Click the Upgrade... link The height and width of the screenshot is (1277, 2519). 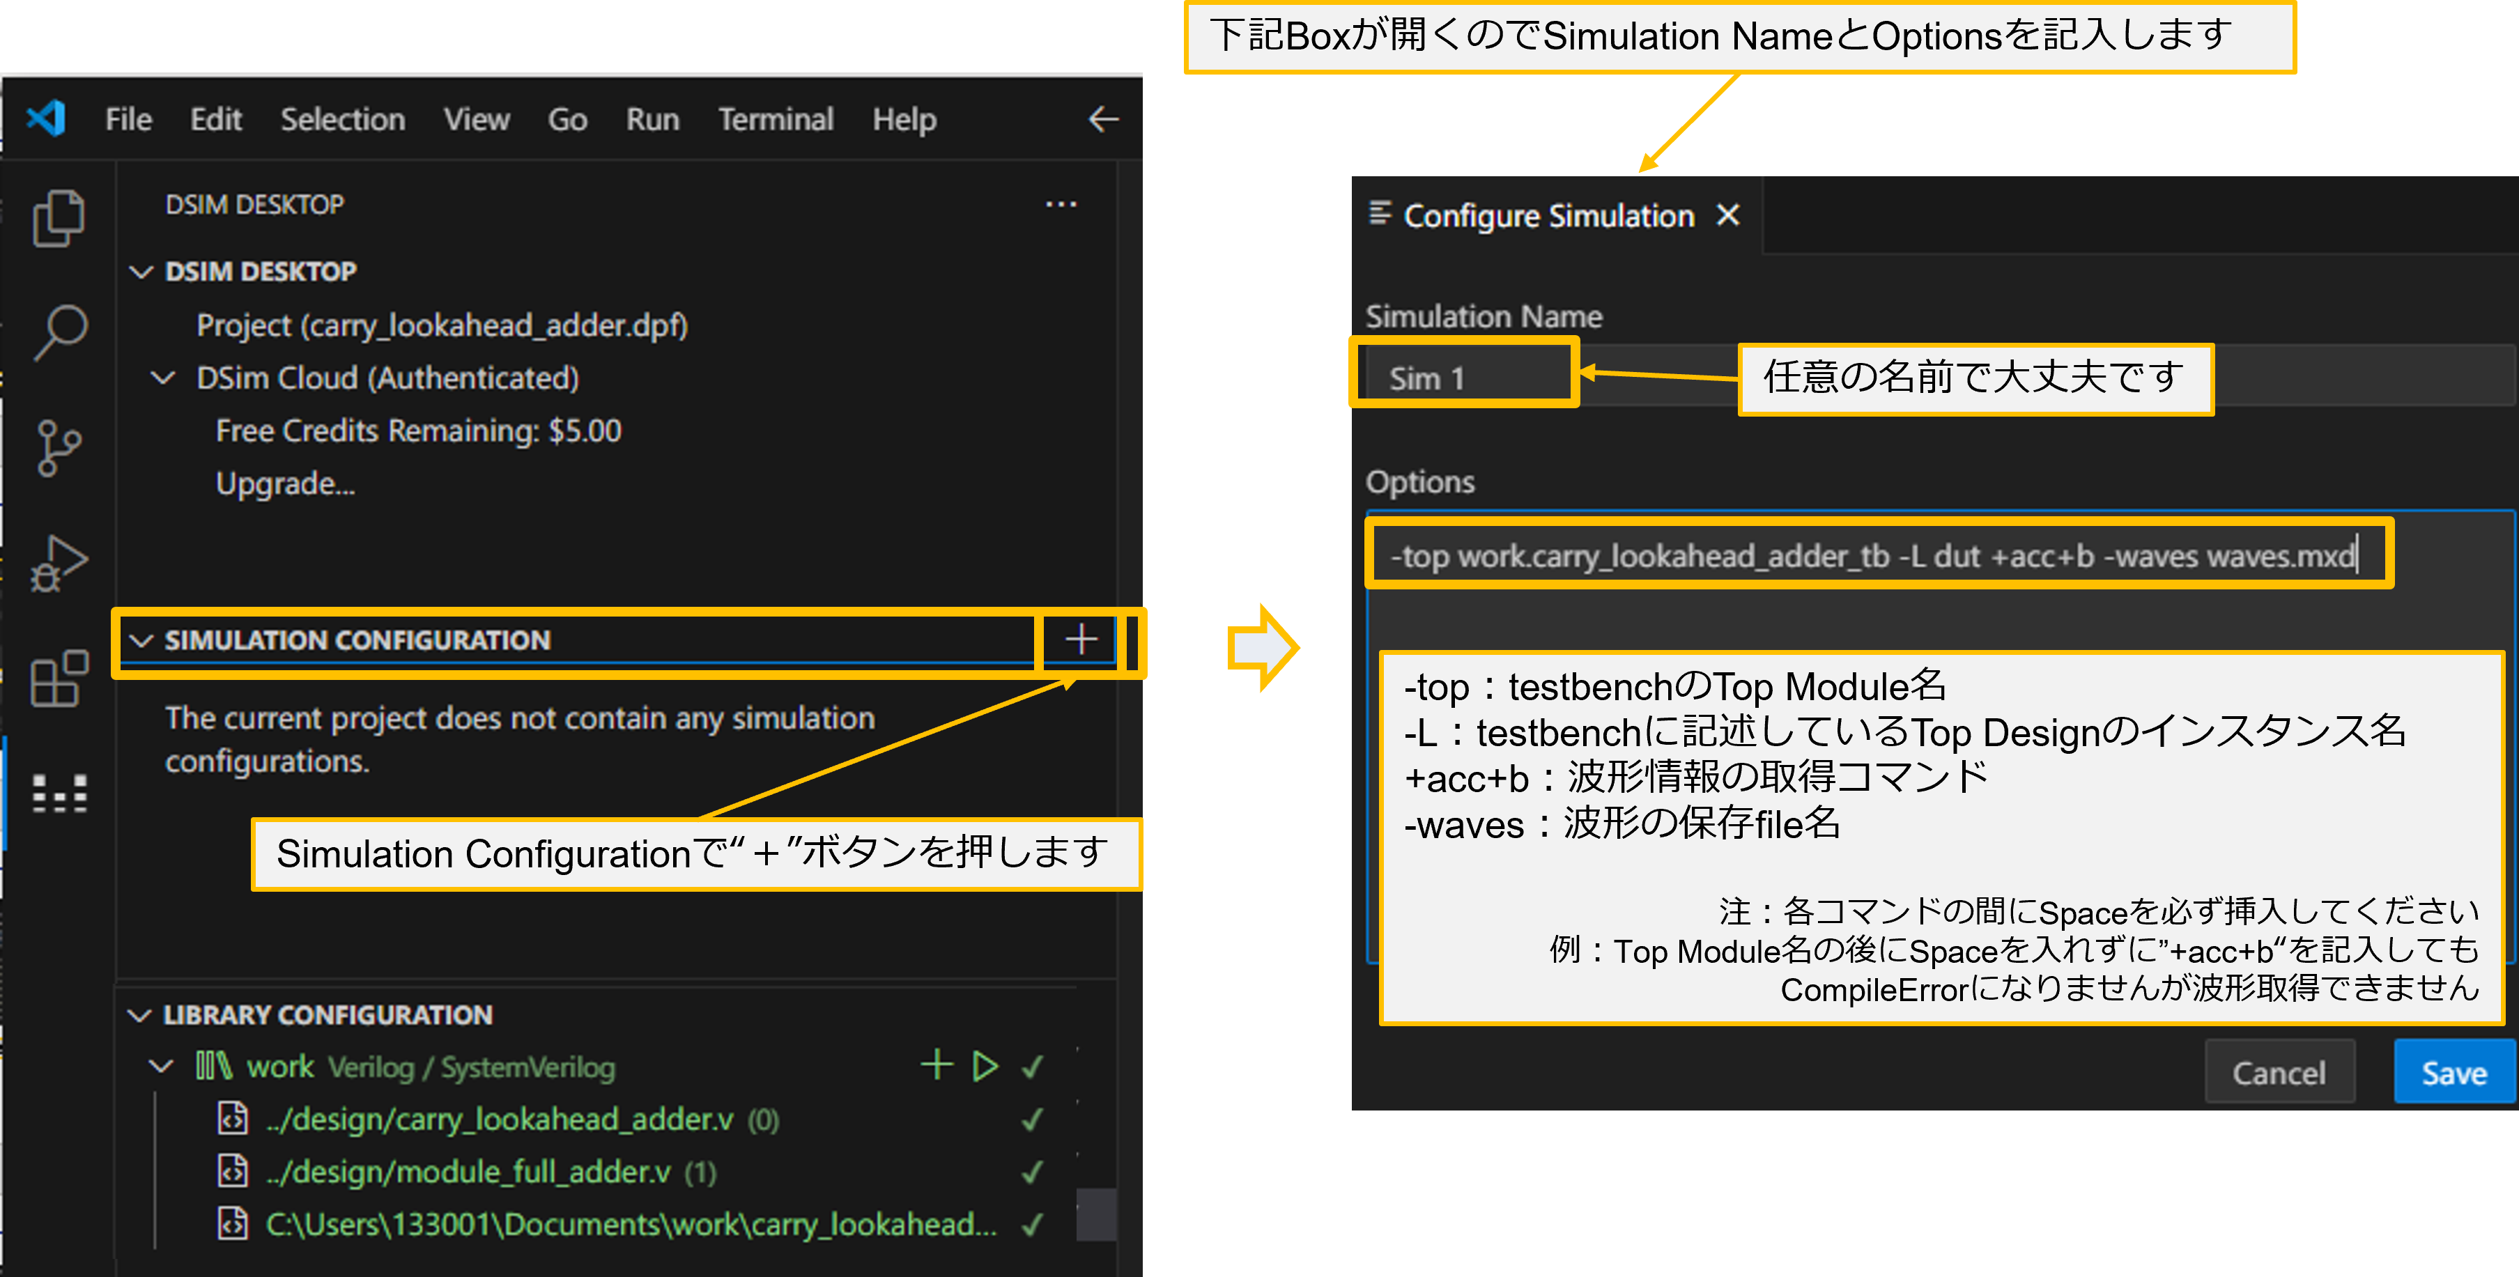(286, 484)
